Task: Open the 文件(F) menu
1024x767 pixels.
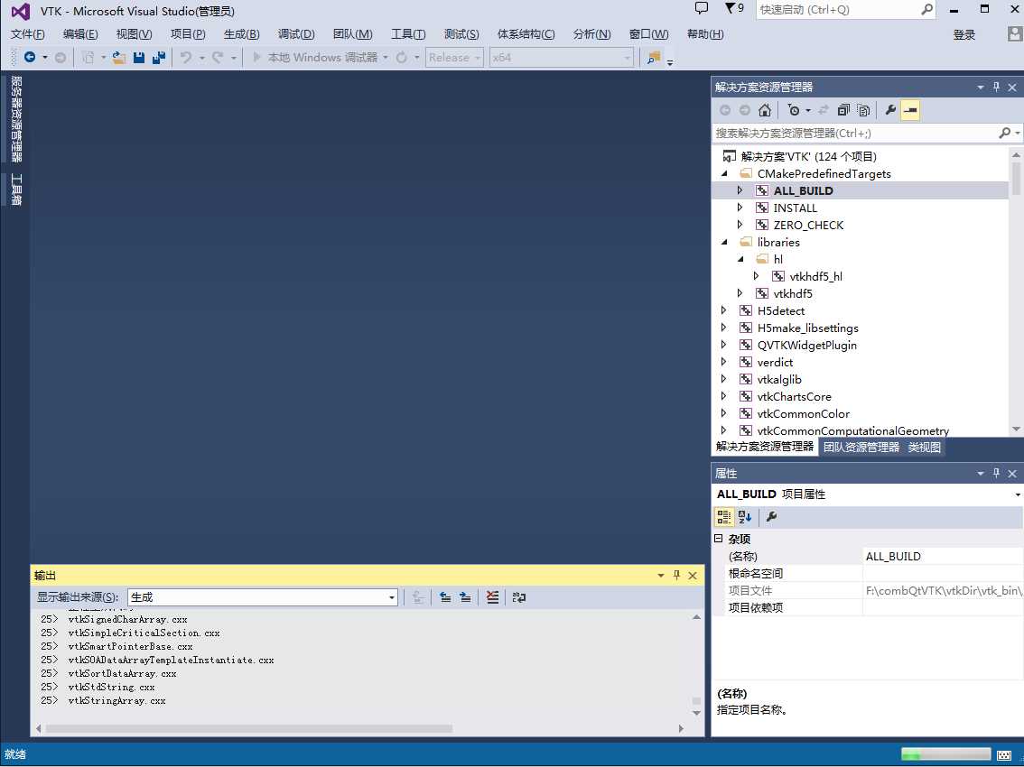Action: (x=27, y=34)
